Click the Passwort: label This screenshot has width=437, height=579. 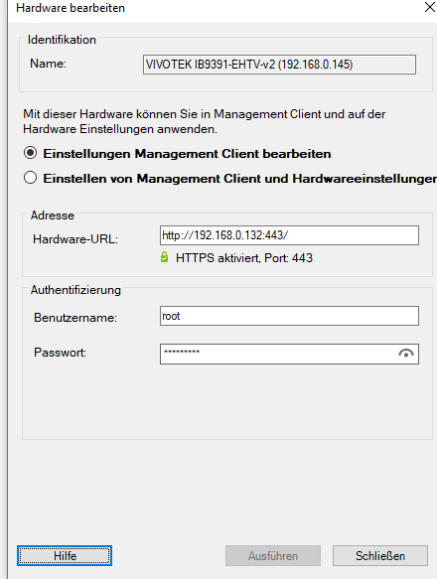60,353
